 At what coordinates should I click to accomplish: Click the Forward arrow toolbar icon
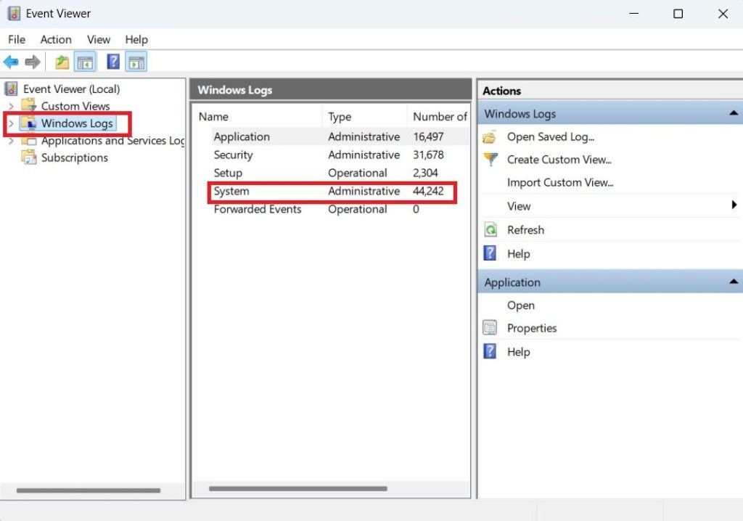coord(33,62)
